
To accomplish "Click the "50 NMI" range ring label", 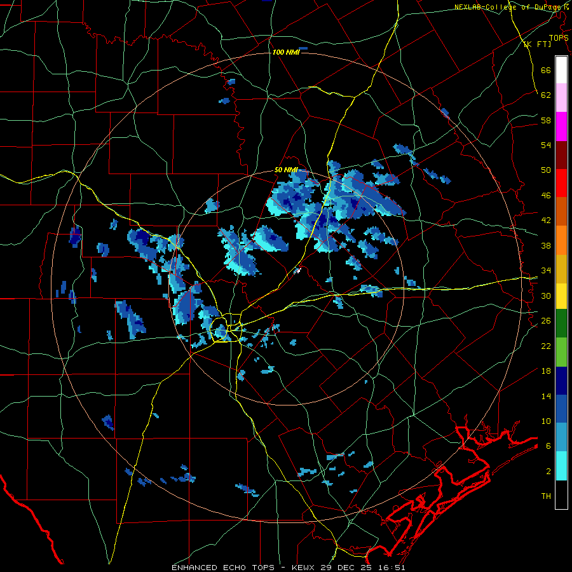I will coord(286,170).
